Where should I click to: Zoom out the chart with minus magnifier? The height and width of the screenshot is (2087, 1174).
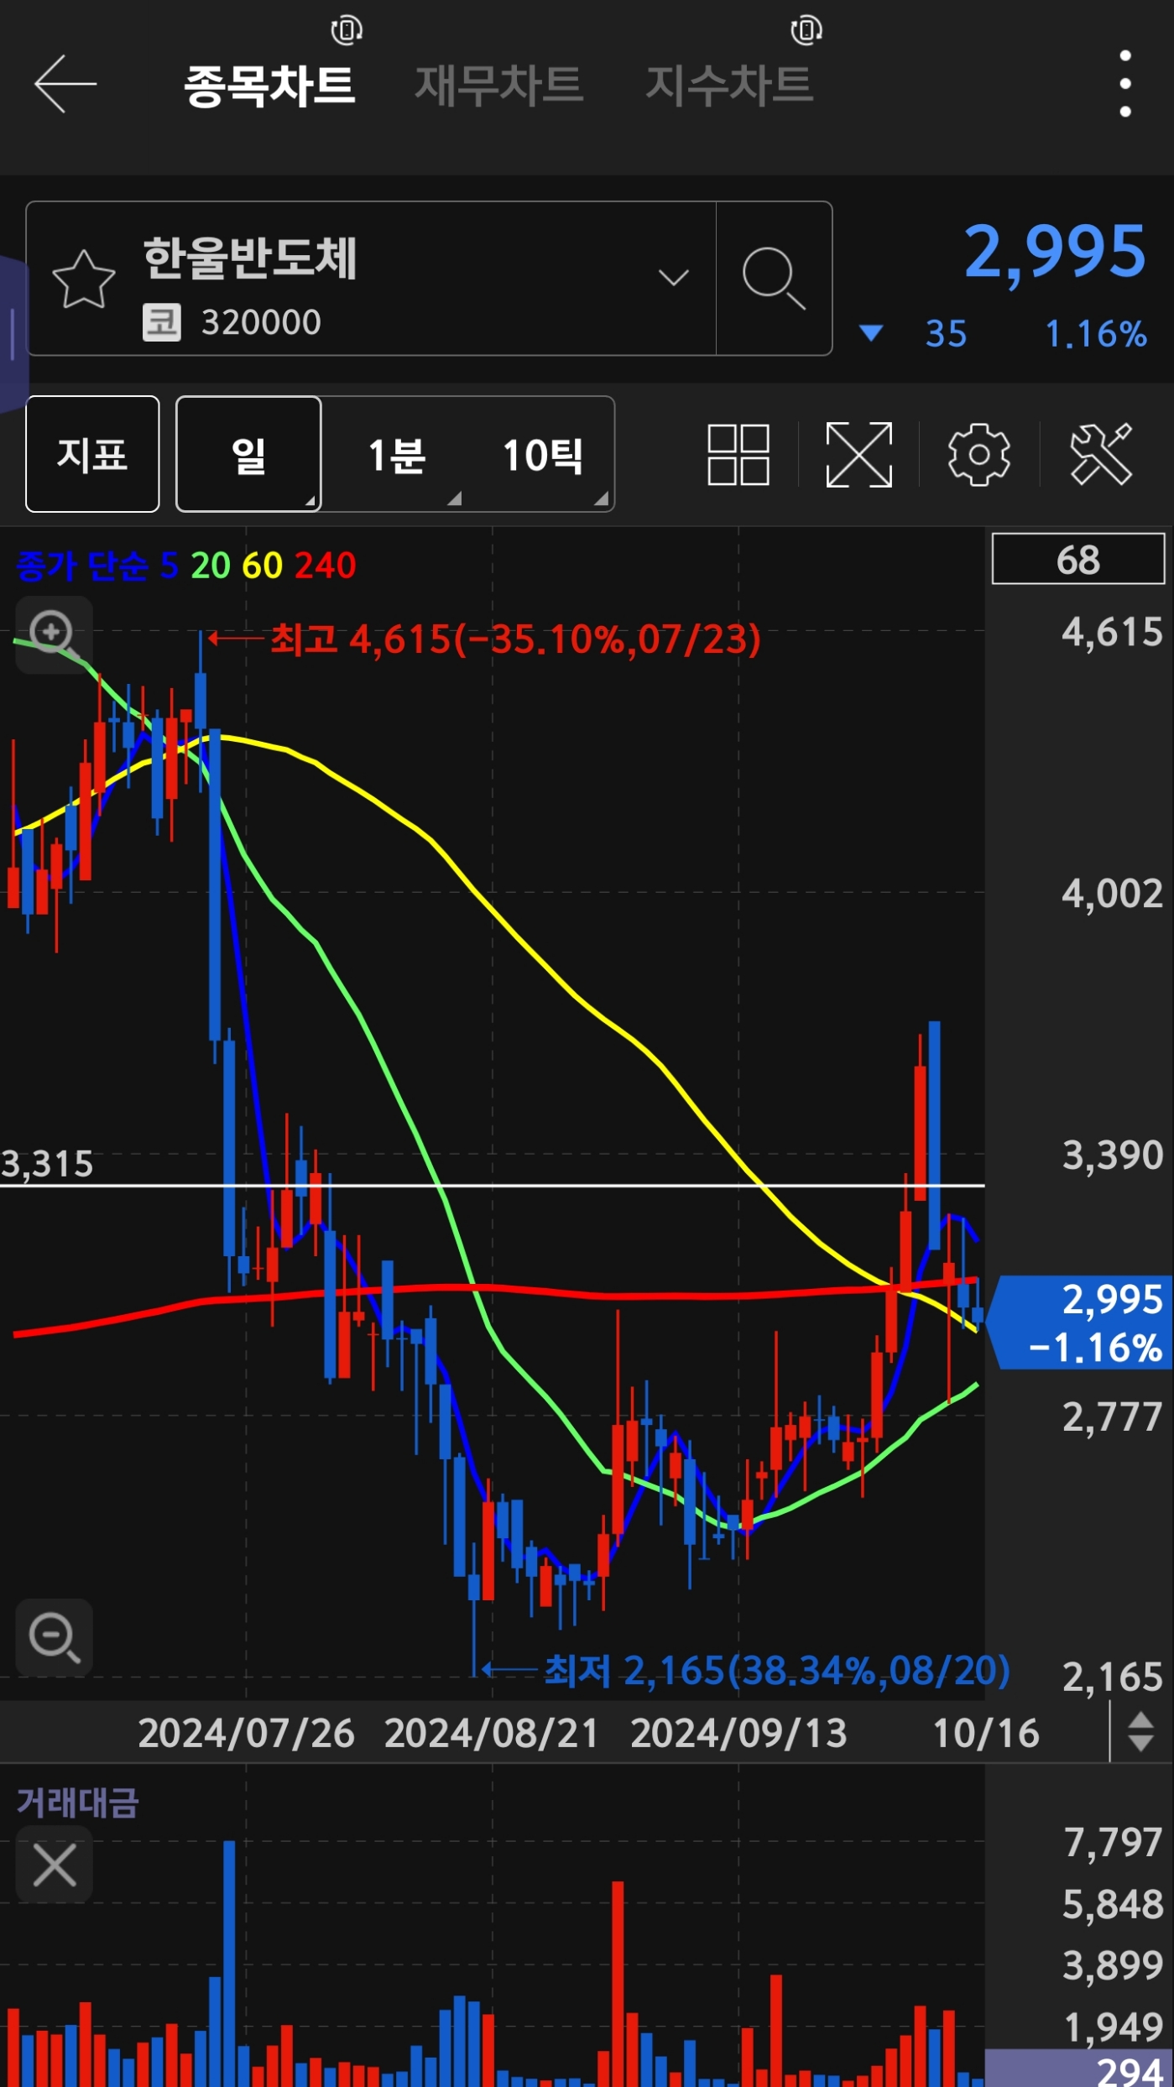point(55,1637)
